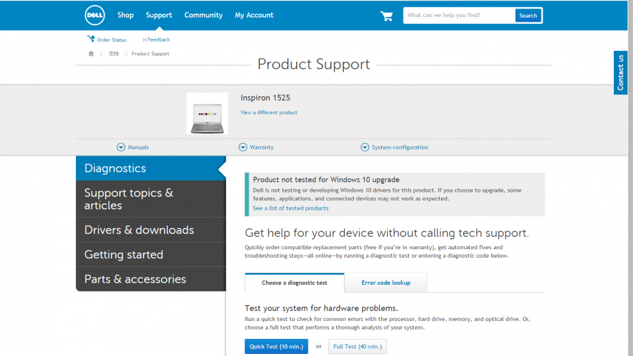Click the Warranty circle arrow icon
Viewport: 633px width, 356px height.
pos(243,147)
